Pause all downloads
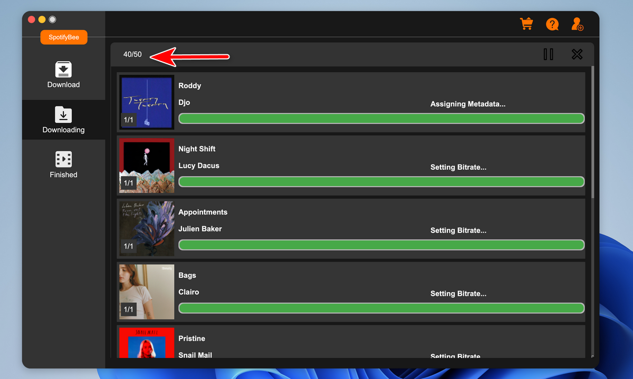The height and width of the screenshot is (379, 633). pyautogui.click(x=549, y=54)
